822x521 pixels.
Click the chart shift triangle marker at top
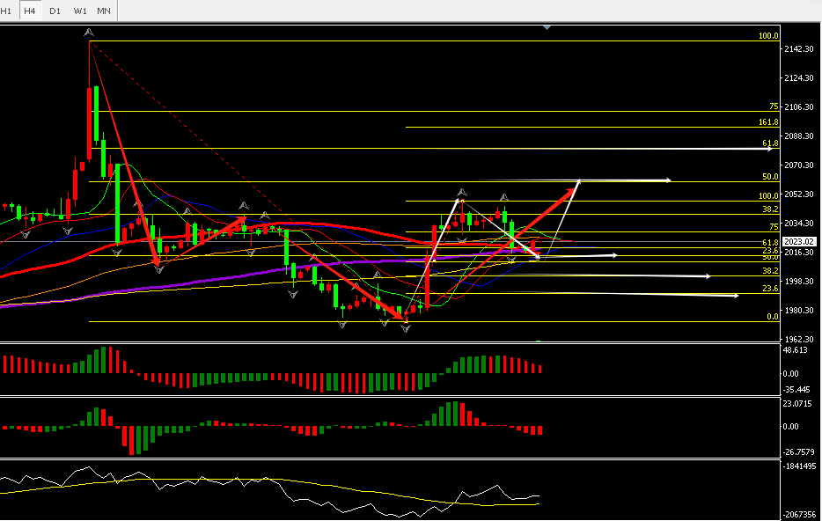(x=547, y=27)
